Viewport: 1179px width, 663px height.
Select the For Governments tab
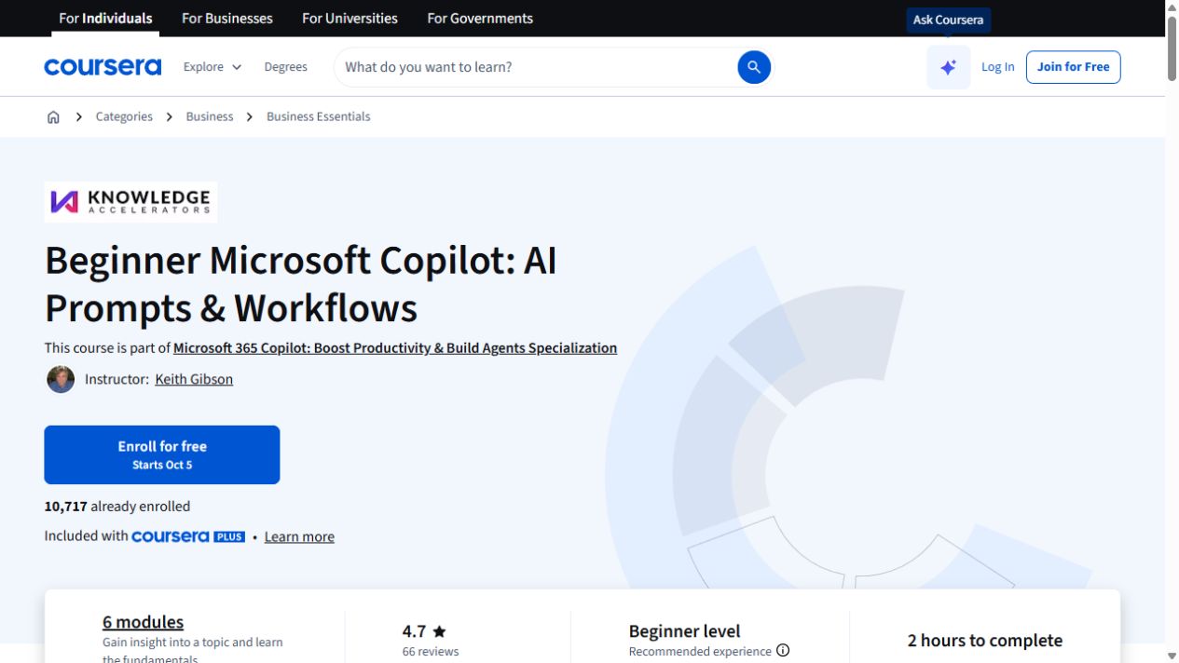(x=480, y=18)
